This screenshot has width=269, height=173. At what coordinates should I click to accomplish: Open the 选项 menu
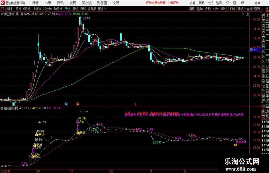[219, 3]
